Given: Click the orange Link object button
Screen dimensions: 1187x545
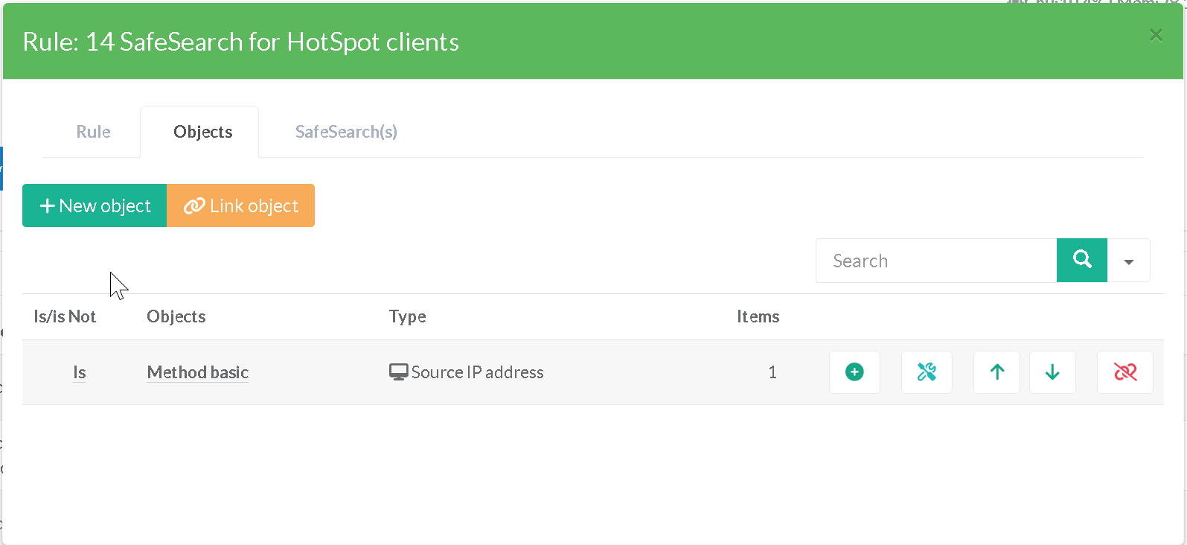Looking at the screenshot, I should click(240, 205).
